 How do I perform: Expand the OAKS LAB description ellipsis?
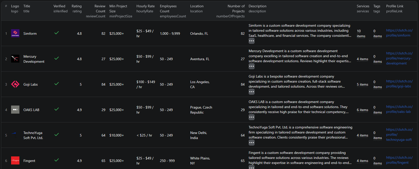(251, 117)
